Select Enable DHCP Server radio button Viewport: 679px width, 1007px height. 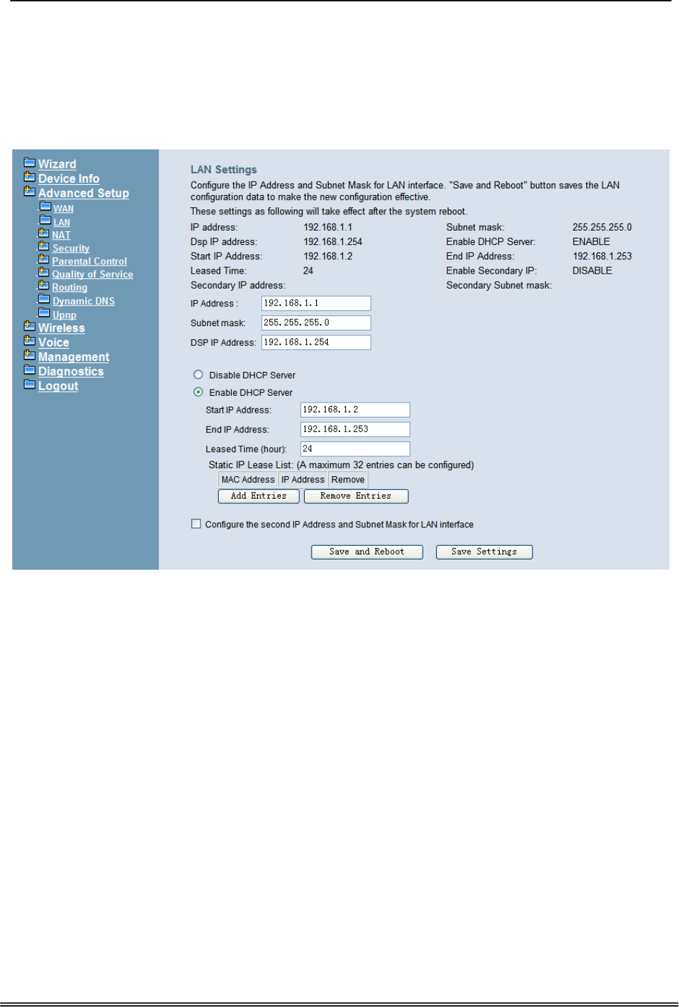[x=198, y=392]
